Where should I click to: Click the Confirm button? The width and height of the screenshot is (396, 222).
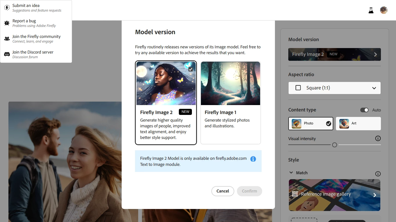(x=249, y=191)
